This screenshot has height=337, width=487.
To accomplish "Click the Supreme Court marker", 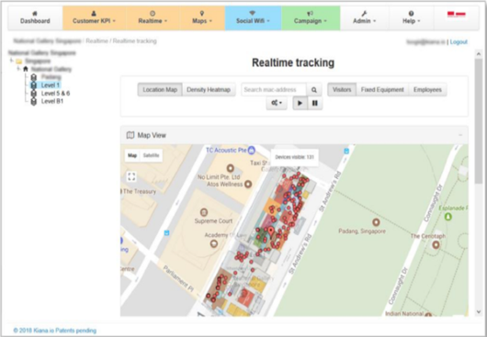I will (204, 212).
